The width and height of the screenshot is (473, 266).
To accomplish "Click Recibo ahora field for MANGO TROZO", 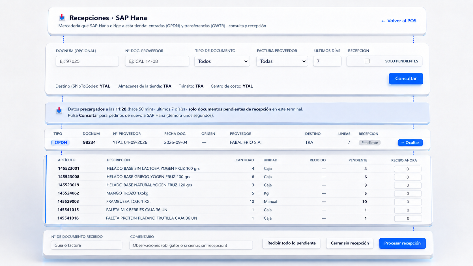I will [408, 194].
